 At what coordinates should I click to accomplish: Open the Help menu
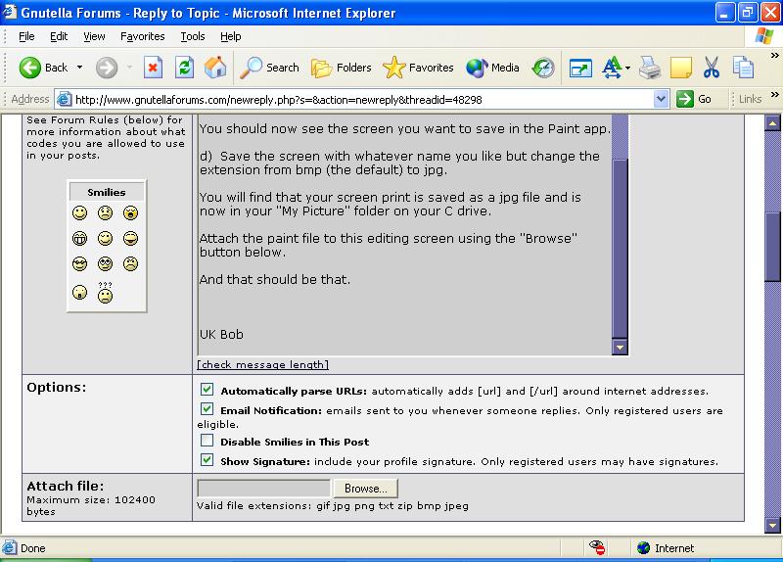tap(231, 36)
